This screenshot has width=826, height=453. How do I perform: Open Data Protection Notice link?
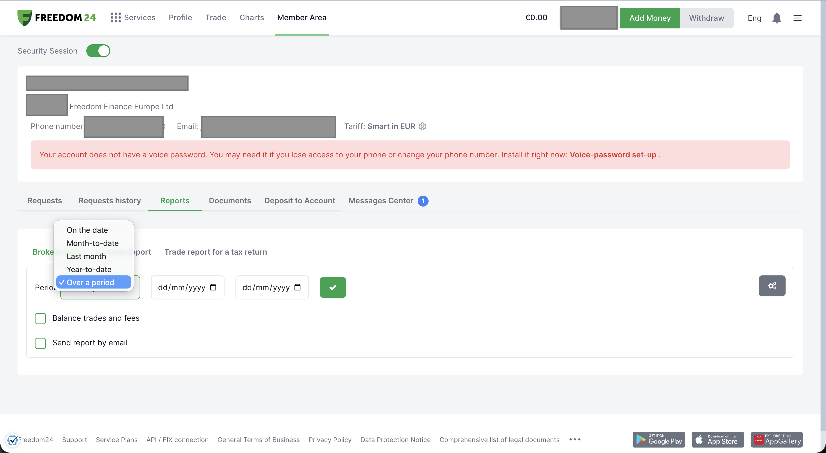click(x=395, y=440)
